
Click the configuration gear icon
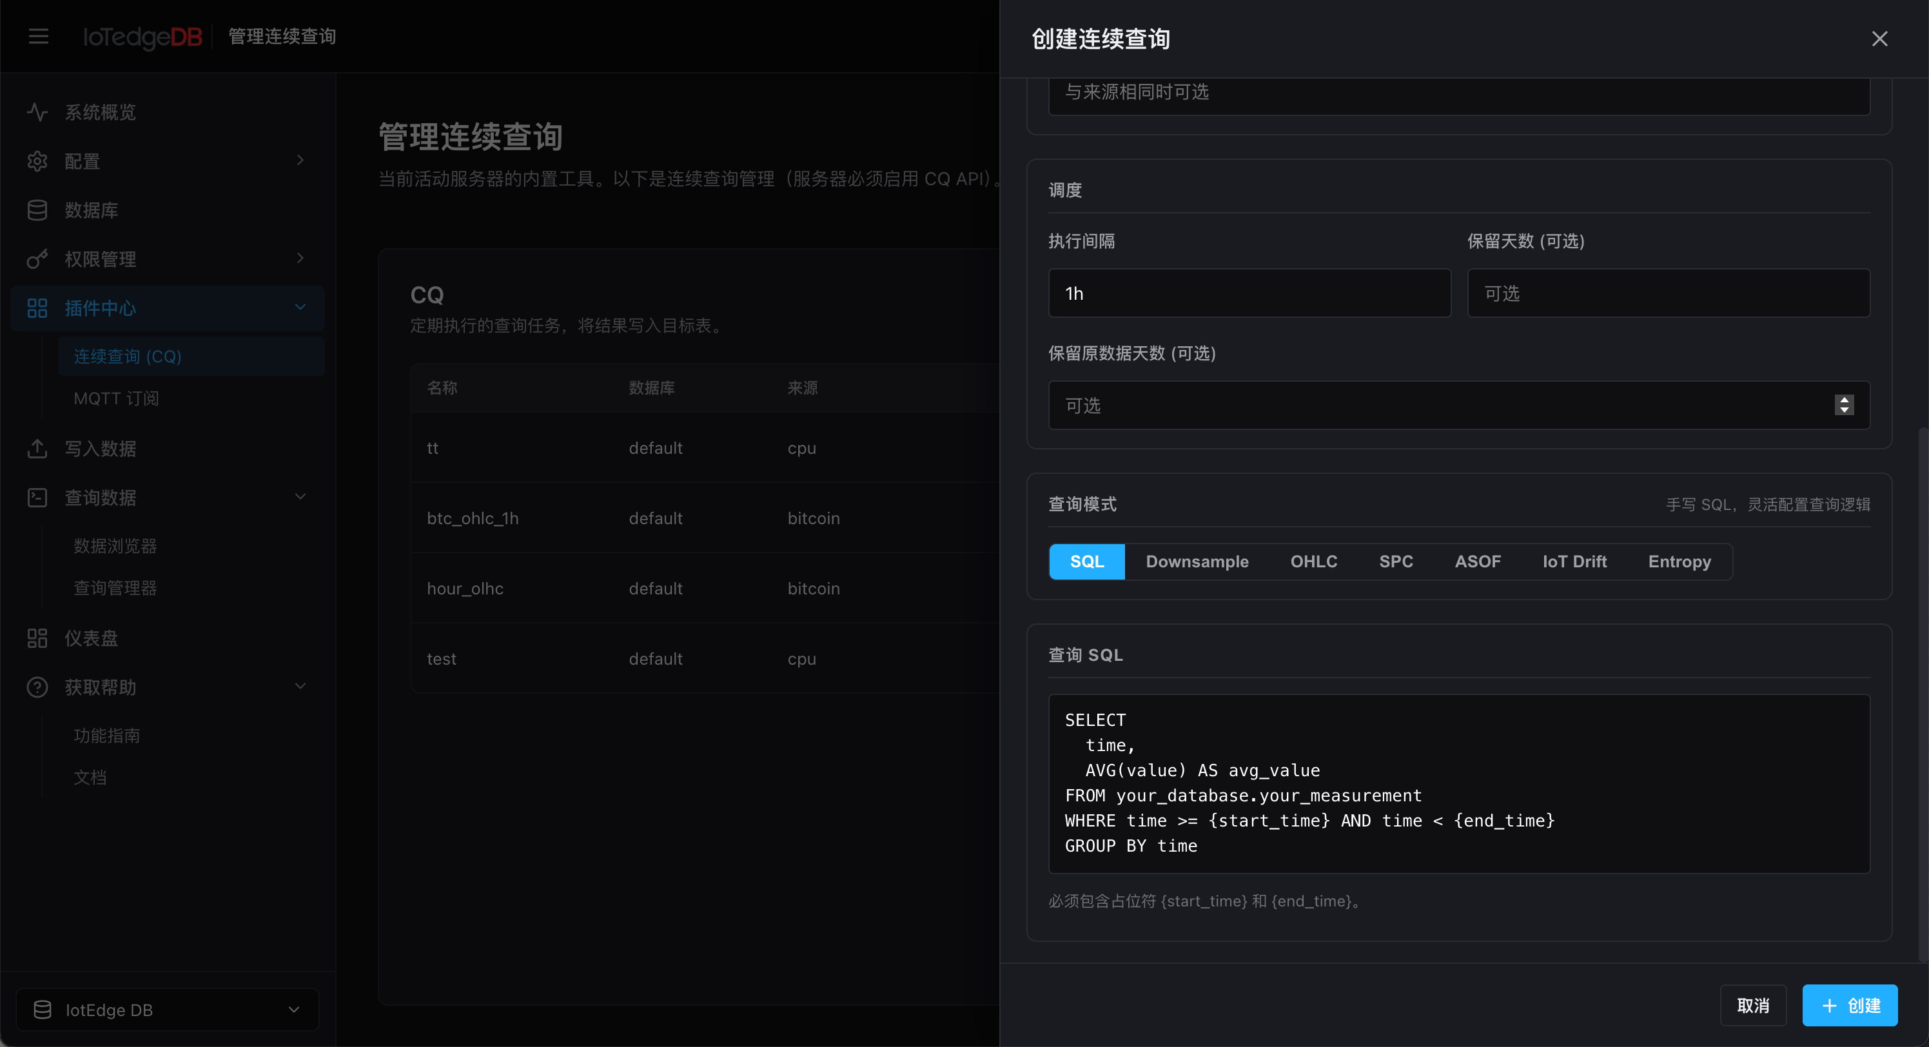(x=37, y=161)
